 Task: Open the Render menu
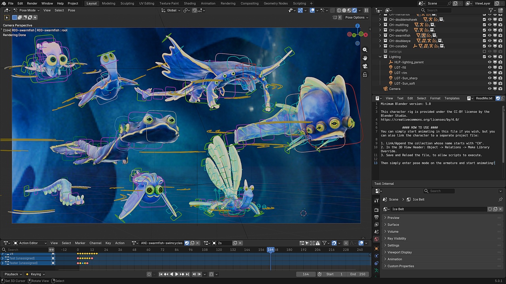click(x=32, y=3)
